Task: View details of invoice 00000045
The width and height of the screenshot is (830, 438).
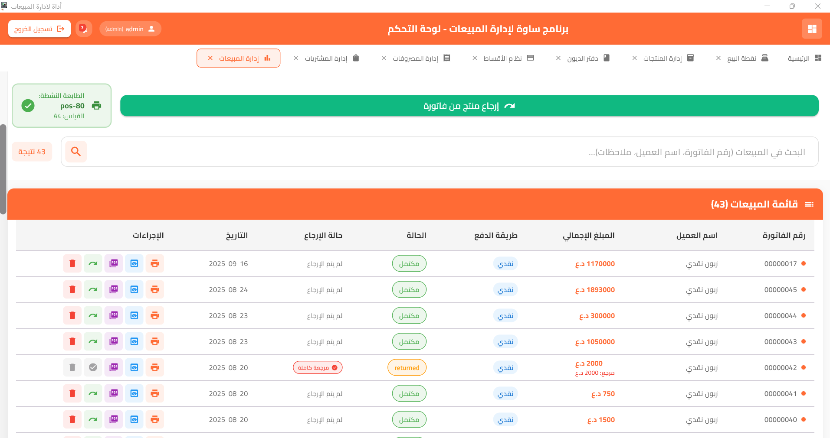Action: point(134,289)
